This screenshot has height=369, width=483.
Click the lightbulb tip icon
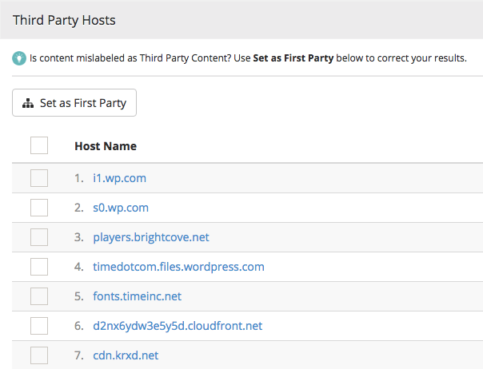[19, 58]
